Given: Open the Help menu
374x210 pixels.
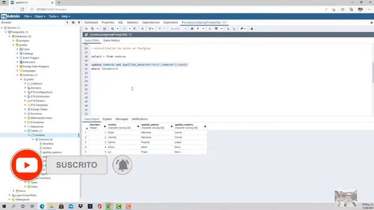Looking at the screenshot, I should (x=65, y=16).
